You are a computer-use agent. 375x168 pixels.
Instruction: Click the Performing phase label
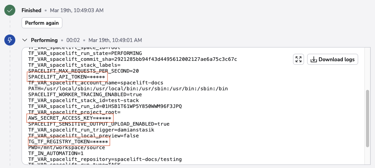(44, 40)
